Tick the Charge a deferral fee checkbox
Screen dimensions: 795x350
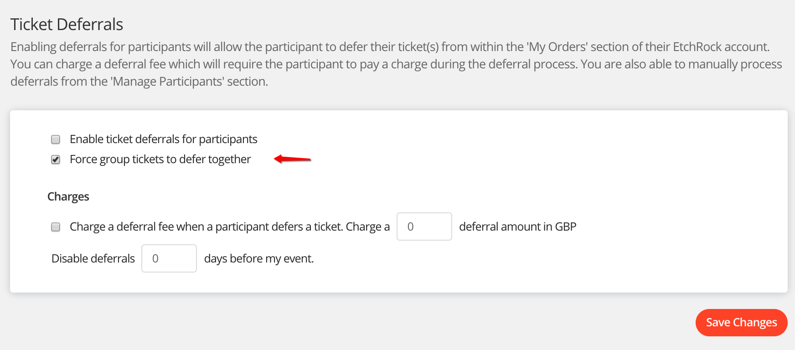click(56, 227)
